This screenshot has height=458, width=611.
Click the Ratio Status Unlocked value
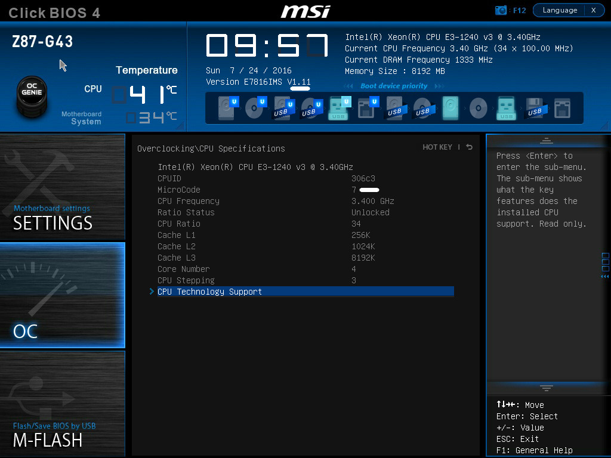370,212
